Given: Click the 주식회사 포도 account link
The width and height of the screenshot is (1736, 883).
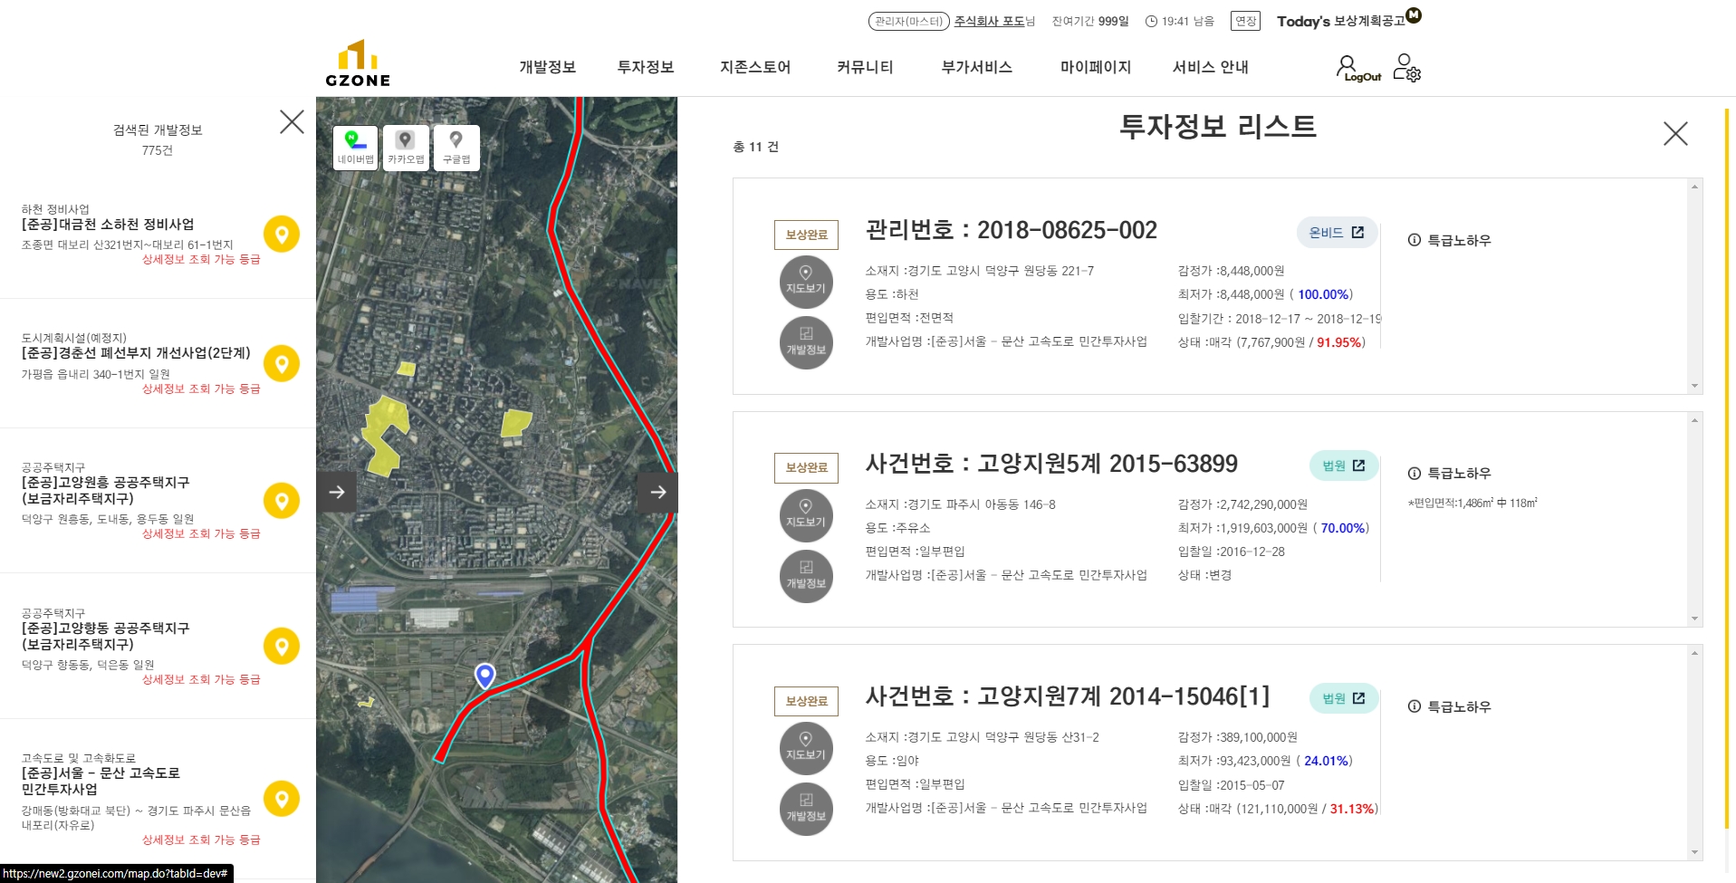Looking at the screenshot, I should 990,21.
